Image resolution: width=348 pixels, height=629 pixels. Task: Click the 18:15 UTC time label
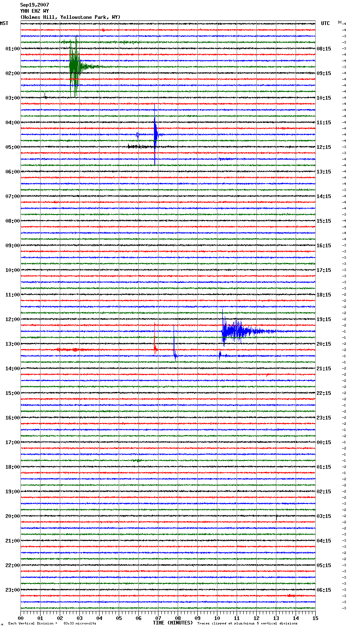[324, 295]
